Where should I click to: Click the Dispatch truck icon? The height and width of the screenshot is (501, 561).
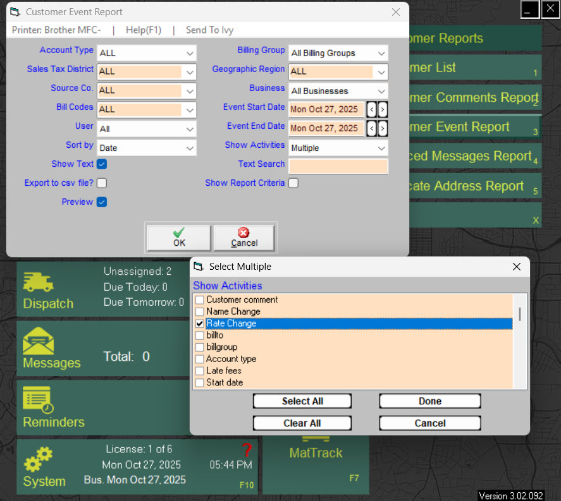(x=38, y=282)
